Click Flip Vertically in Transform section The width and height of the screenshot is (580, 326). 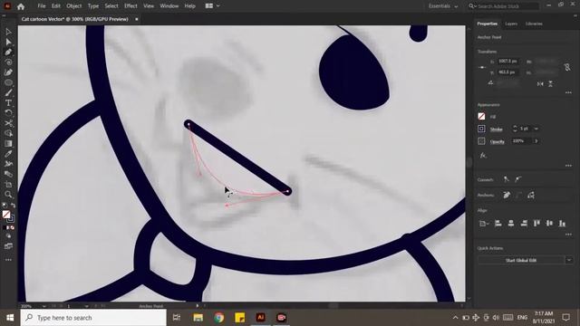coord(550,84)
